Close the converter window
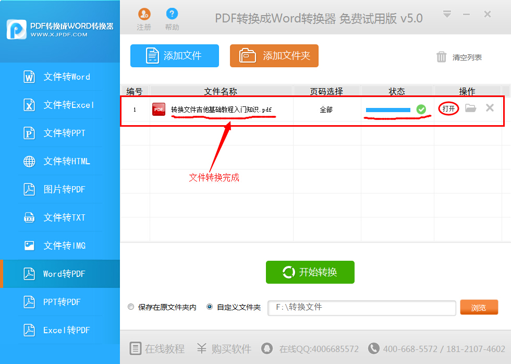 click(488, 14)
